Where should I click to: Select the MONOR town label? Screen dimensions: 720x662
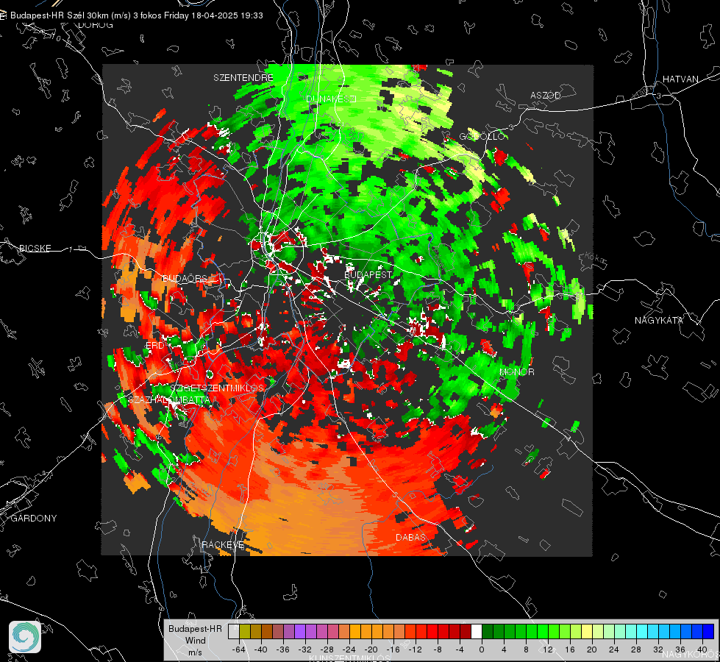(x=516, y=371)
